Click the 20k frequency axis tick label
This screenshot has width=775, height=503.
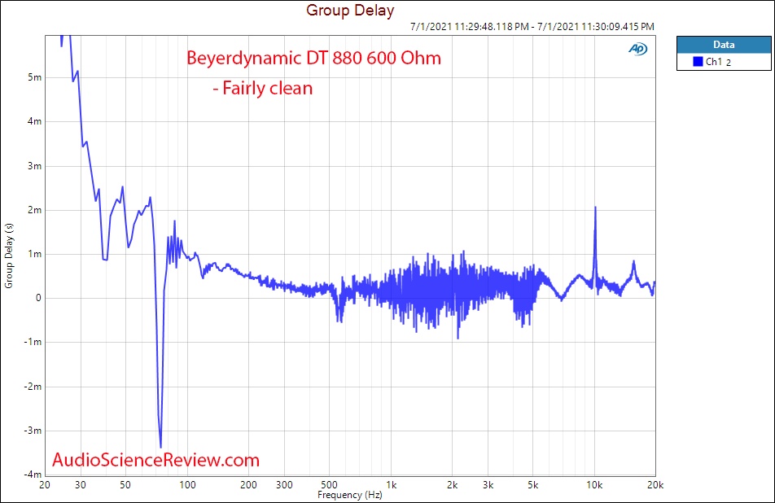(655, 485)
